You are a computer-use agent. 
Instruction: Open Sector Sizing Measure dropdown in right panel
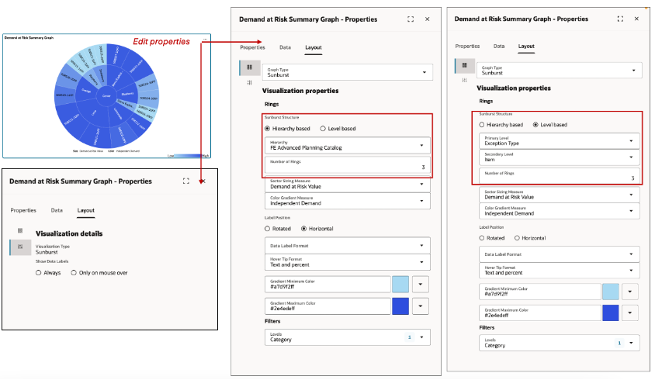coord(560,195)
